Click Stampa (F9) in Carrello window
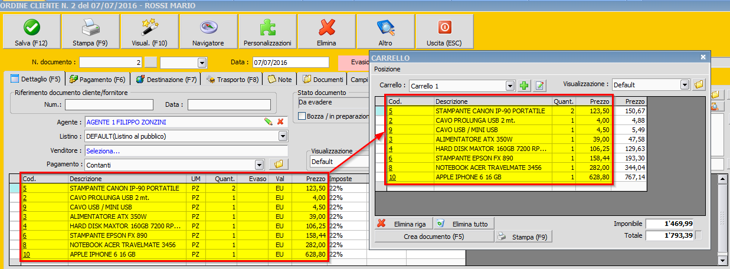Viewport: 730px width, 269px height. [x=524, y=237]
